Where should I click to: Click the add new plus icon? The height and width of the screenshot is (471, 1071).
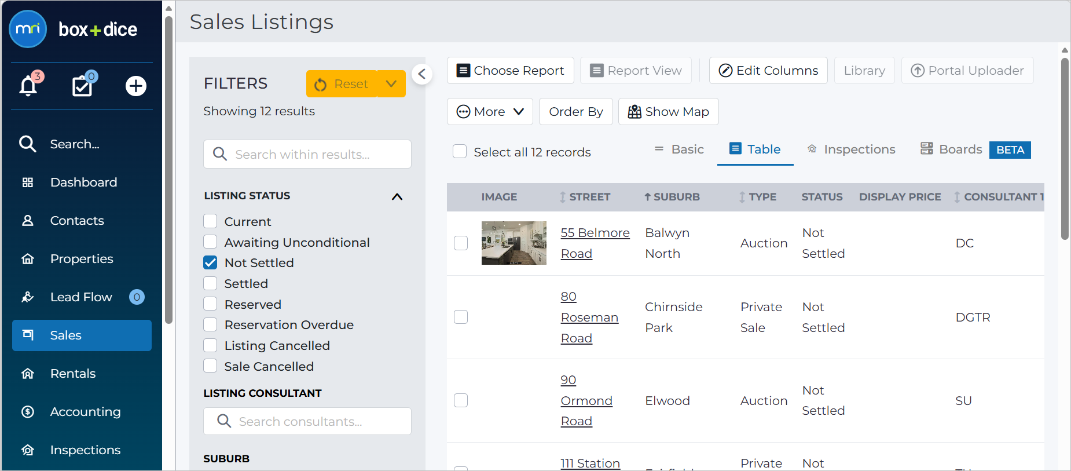tap(136, 86)
